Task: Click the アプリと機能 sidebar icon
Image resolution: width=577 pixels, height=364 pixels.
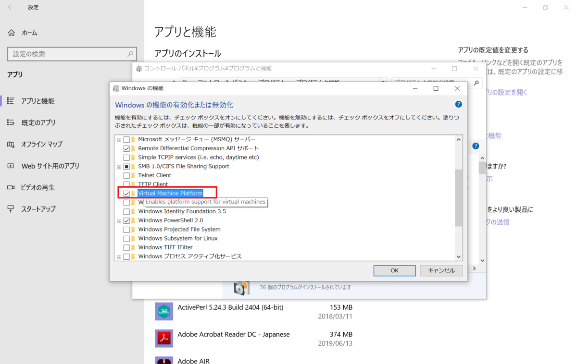Action: (x=11, y=101)
